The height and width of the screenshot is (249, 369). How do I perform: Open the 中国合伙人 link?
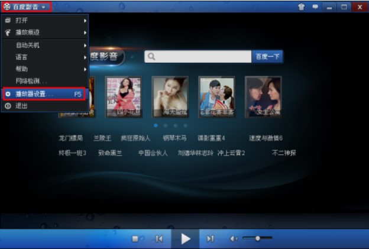click(x=153, y=153)
